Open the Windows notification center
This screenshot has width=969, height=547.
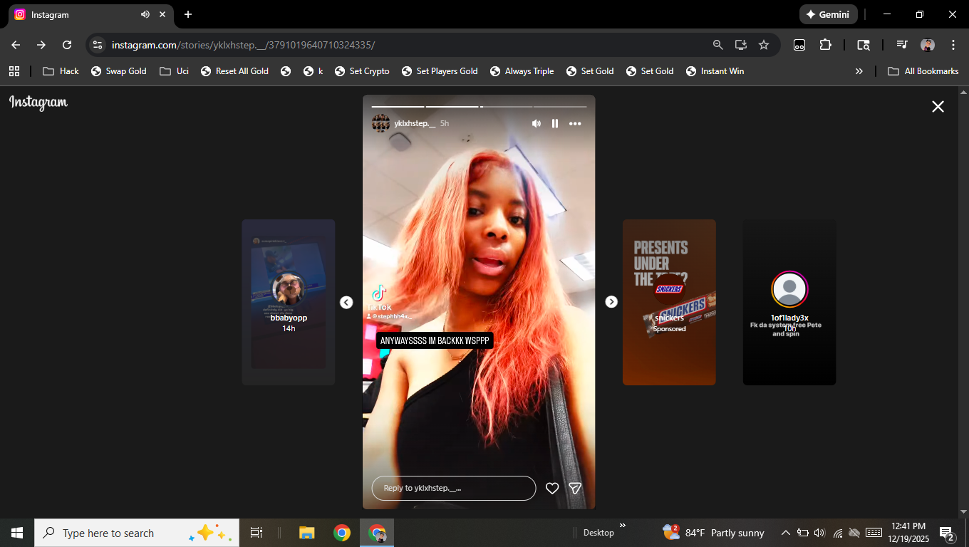(x=948, y=533)
